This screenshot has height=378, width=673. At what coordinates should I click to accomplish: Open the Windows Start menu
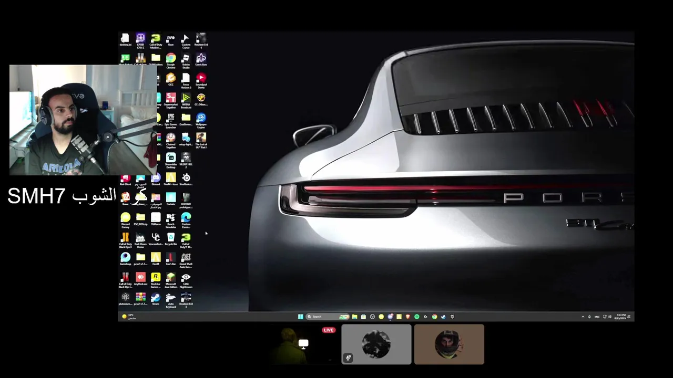(300, 317)
